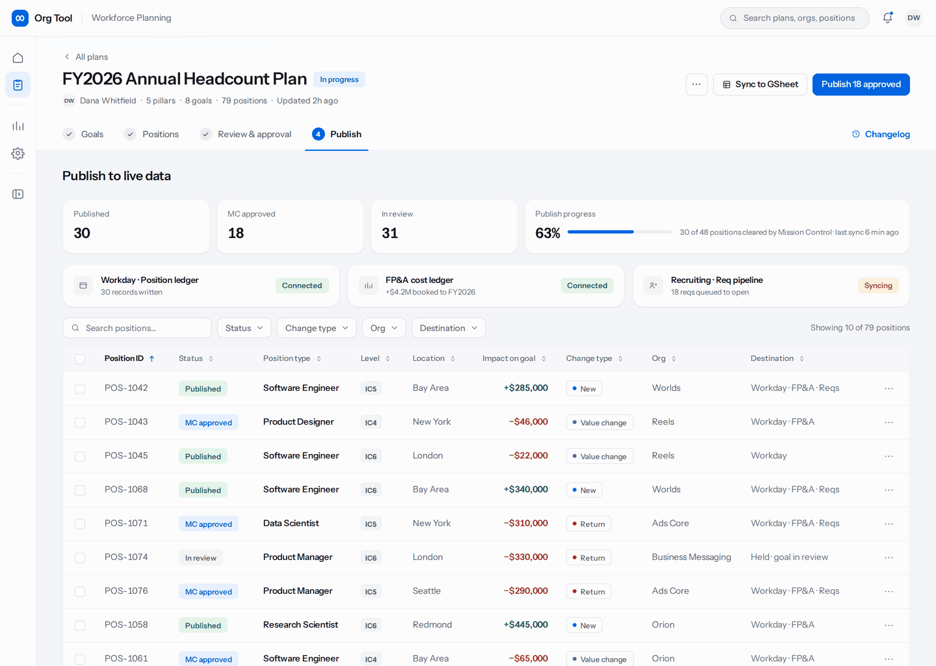Screen dimensions: 936x666
Task: Open the Status filter dropdown
Action: pyautogui.click(x=244, y=328)
